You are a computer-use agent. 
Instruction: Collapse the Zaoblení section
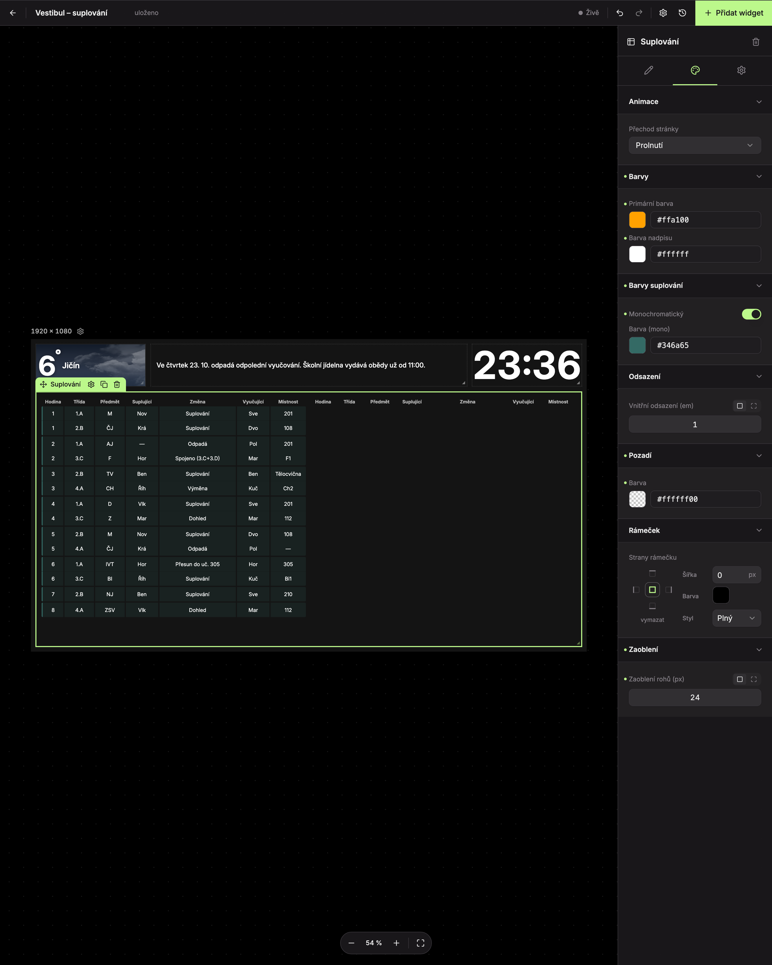point(695,649)
